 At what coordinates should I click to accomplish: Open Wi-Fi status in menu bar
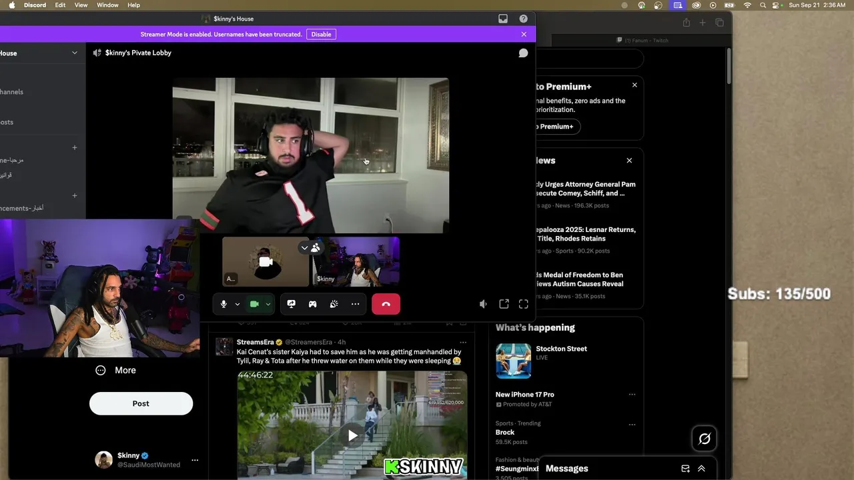[747, 5]
